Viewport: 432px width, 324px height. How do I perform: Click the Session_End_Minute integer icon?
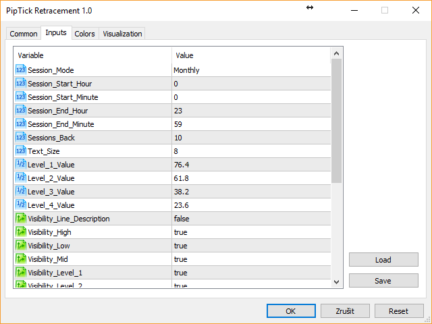[21, 124]
